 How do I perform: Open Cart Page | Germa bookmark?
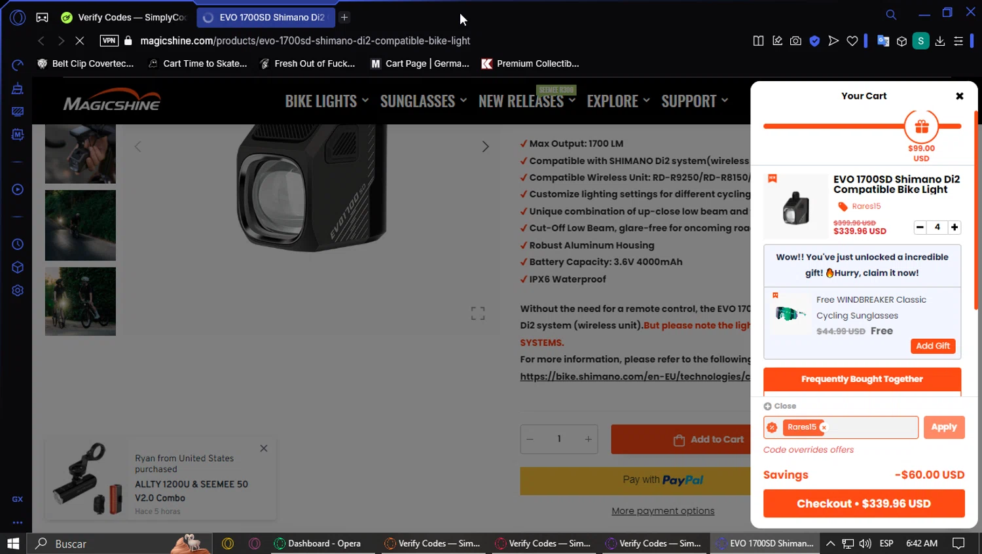click(420, 63)
